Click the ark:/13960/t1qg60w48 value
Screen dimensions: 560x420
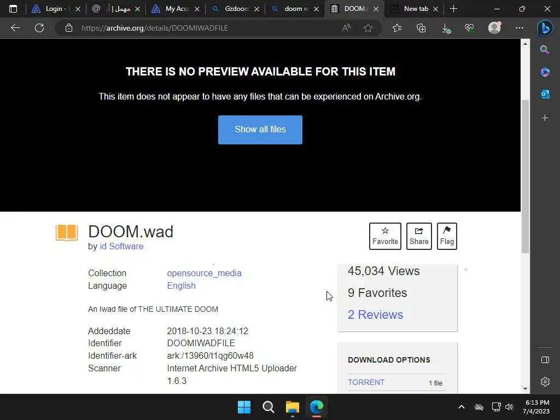tap(211, 355)
